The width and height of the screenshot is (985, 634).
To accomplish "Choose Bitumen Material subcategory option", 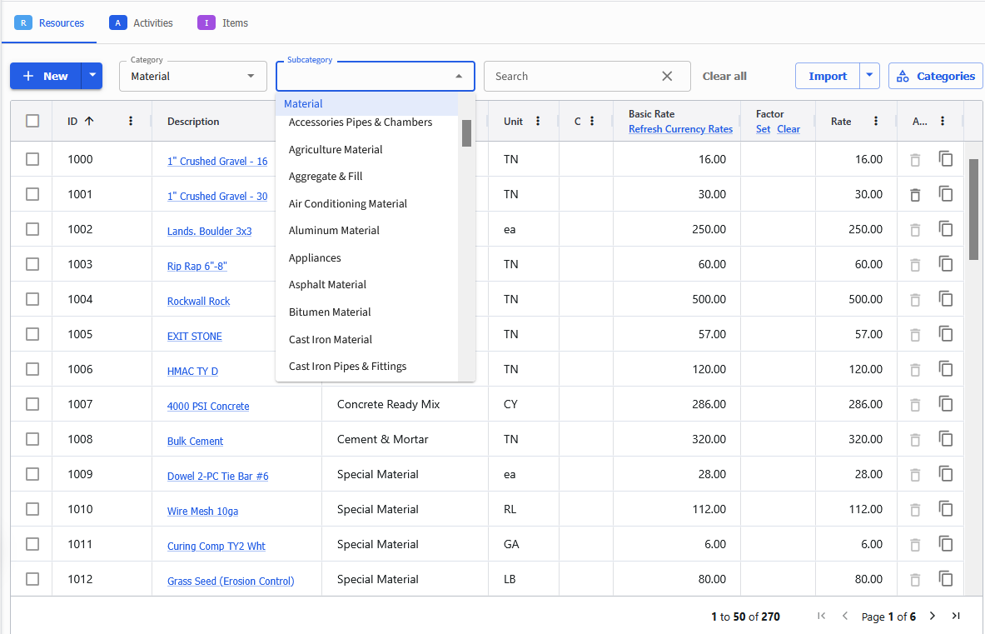I will click(367, 312).
